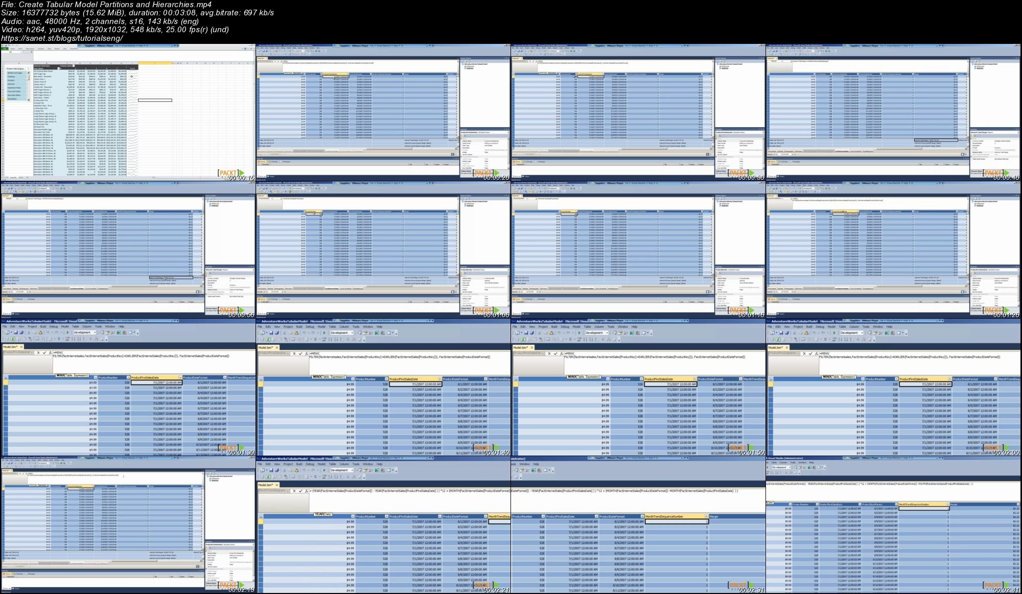Cancel formula with X icon, 00:01:30 frame
This screenshot has width=1022, height=594.
point(38,352)
